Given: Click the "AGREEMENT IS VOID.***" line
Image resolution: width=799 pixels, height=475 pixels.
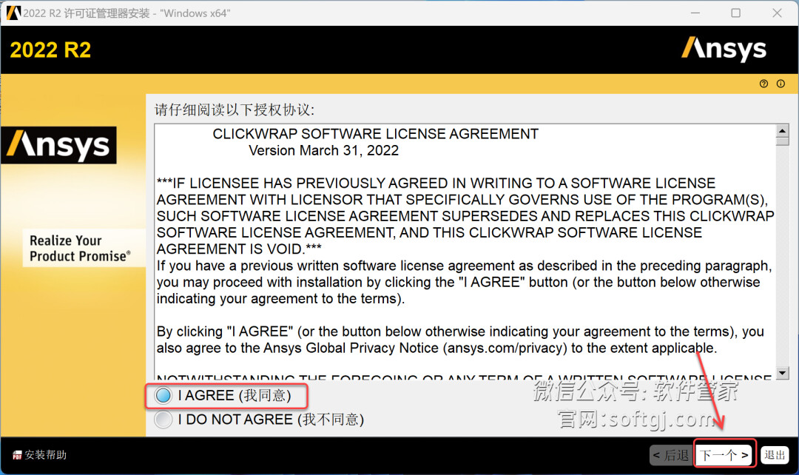Looking at the screenshot, I should 239,249.
